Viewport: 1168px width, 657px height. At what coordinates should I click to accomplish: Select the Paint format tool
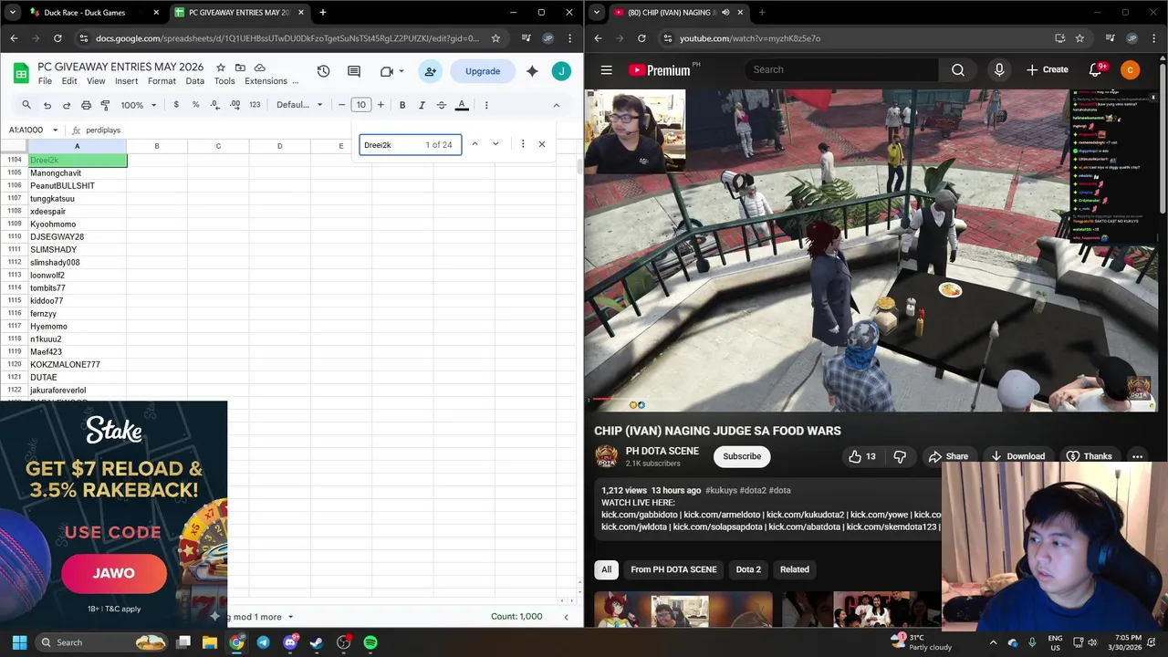coord(105,105)
